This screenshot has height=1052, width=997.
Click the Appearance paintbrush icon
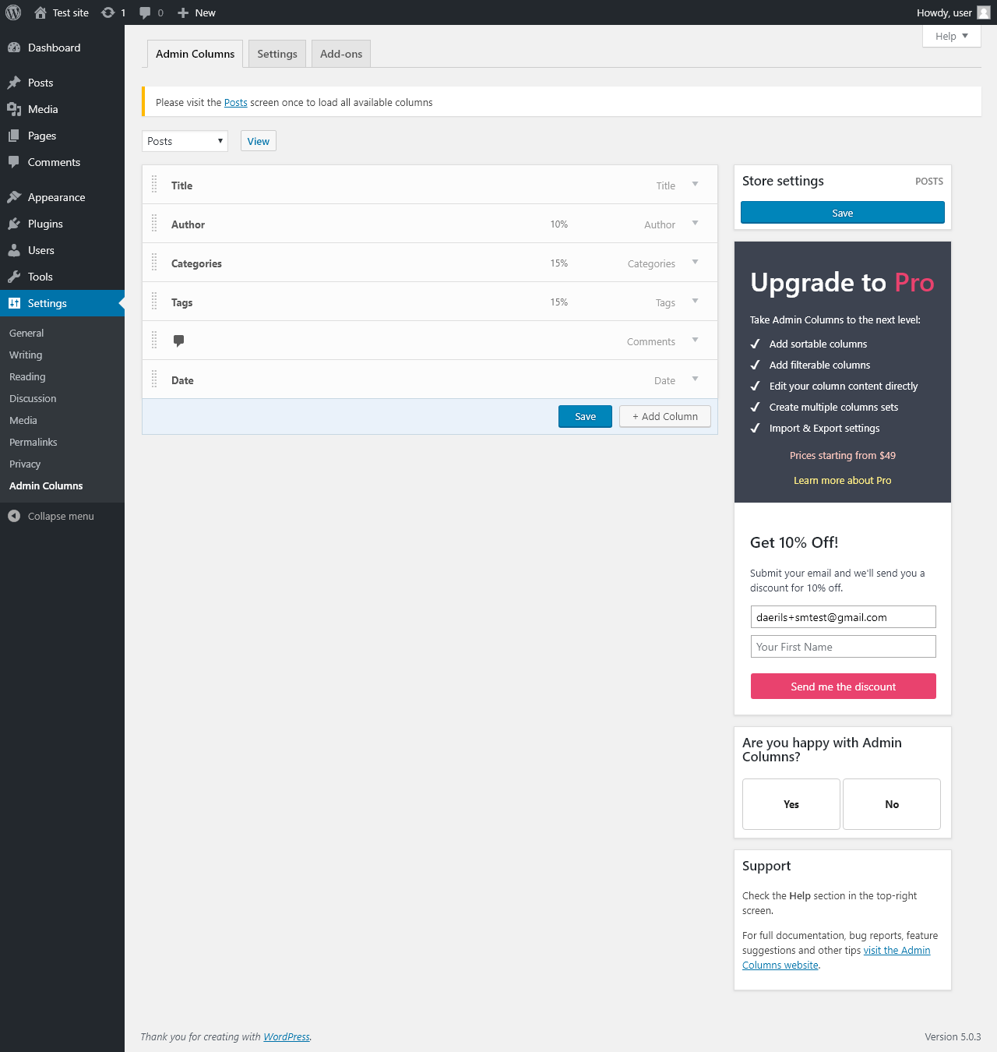pyautogui.click(x=14, y=197)
